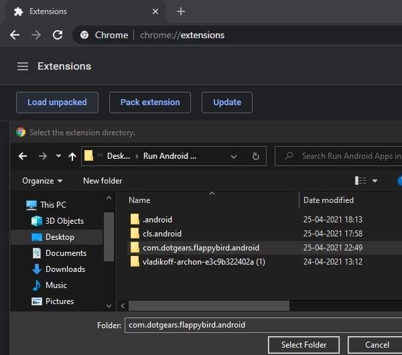Open the Extensions hamburger menu icon
The width and height of the screenshot is (402, 355).
click(23, 66)
